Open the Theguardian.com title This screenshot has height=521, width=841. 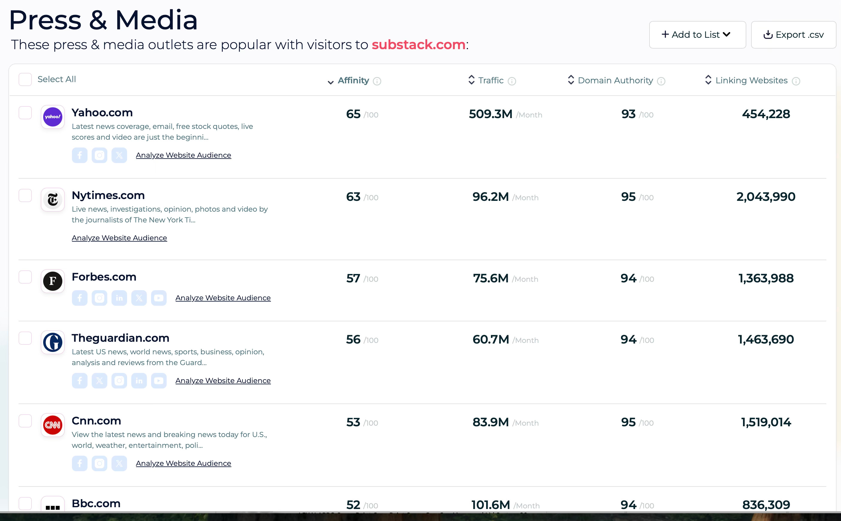[x=120, y=338]
